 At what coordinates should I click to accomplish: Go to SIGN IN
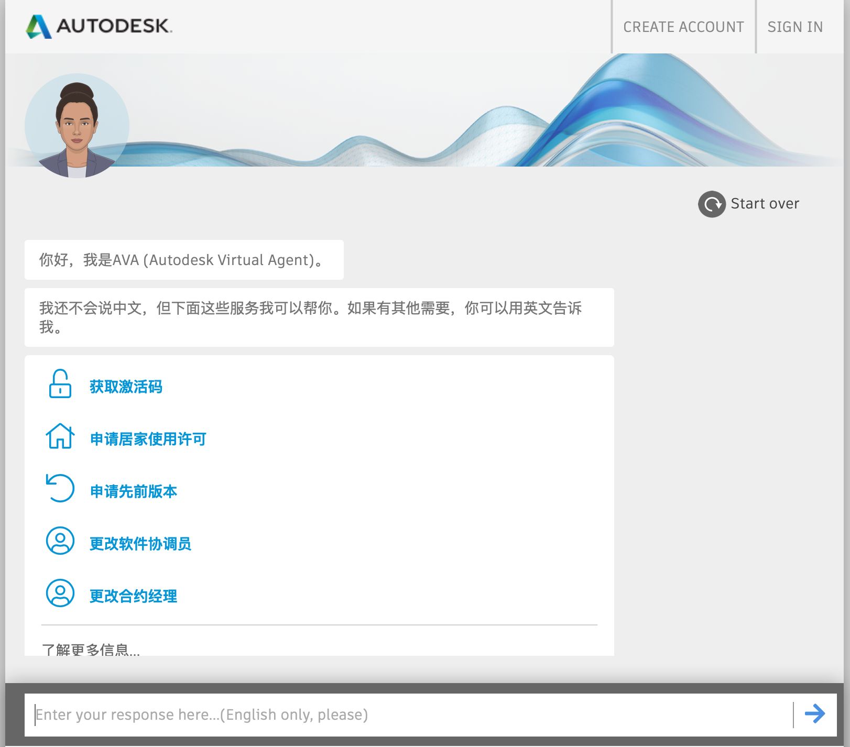tap(795, 27)
